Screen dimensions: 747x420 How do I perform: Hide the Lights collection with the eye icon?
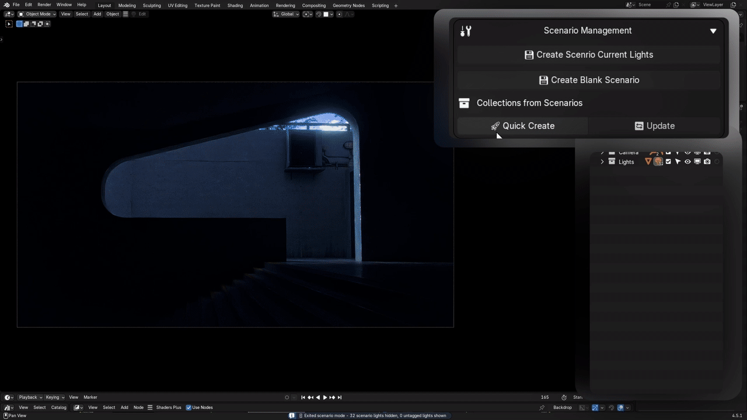tap(687, 162)
